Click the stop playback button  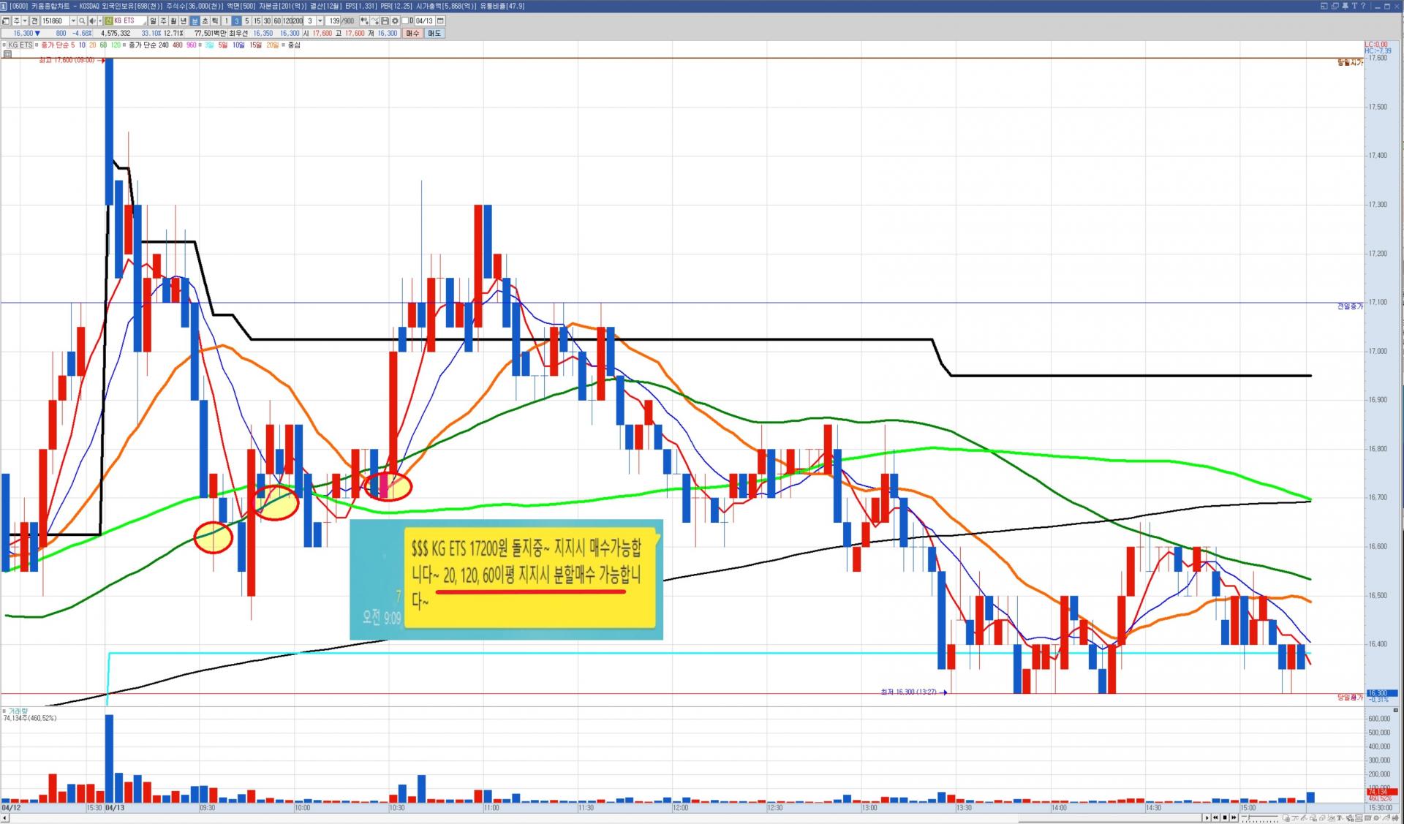click(1225, 817)
